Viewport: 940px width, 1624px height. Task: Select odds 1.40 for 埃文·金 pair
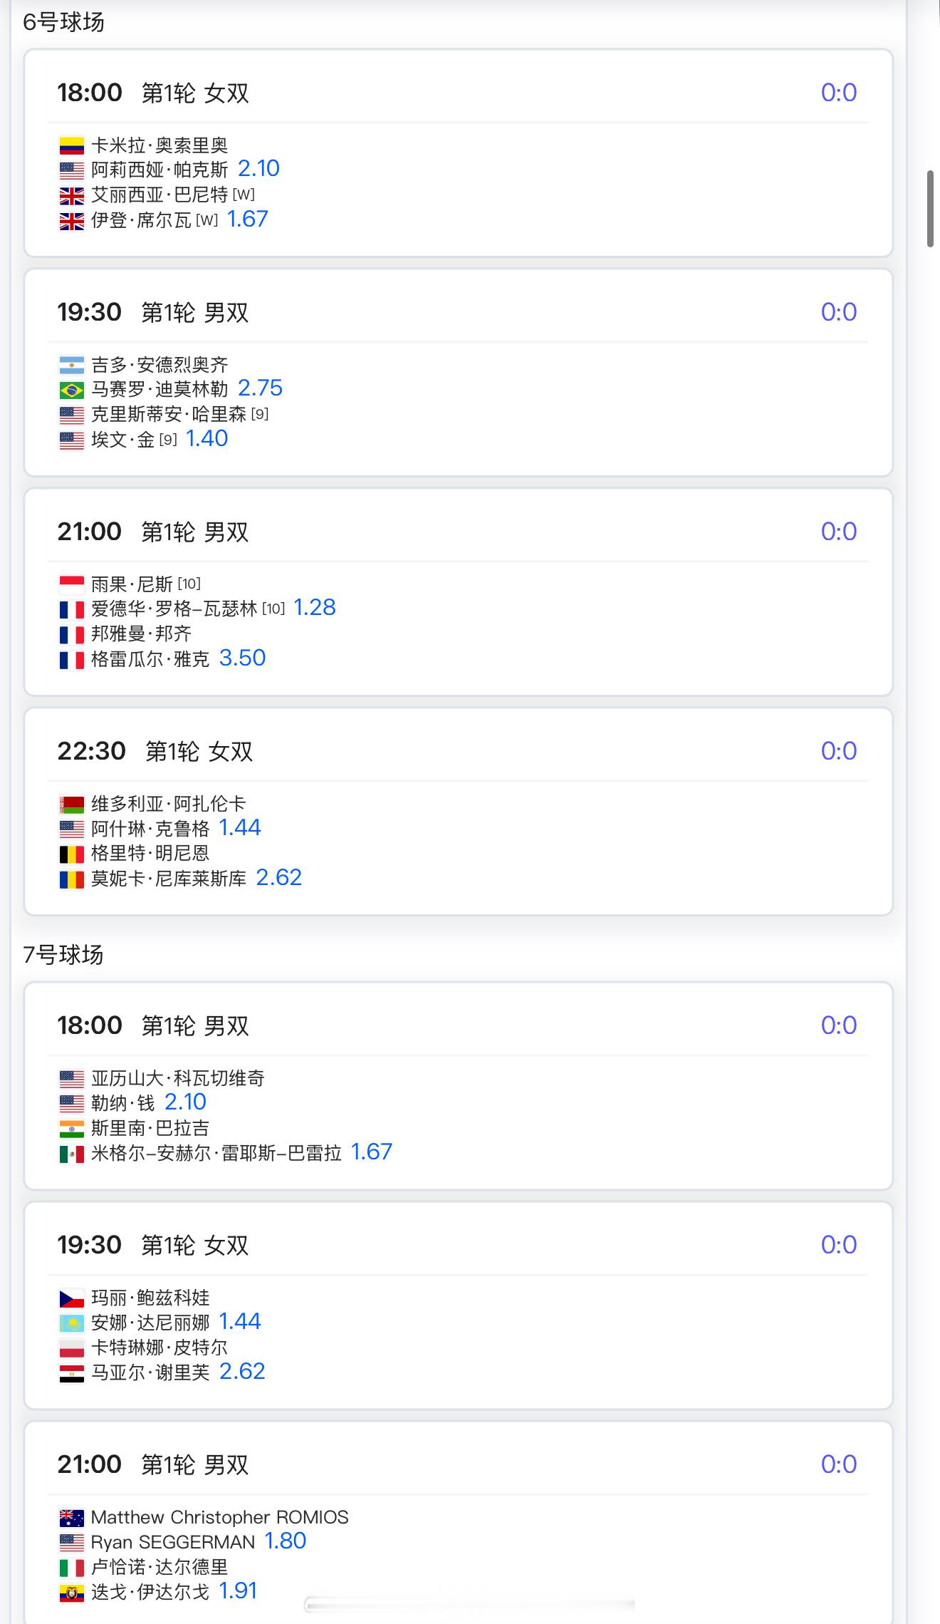207,439
